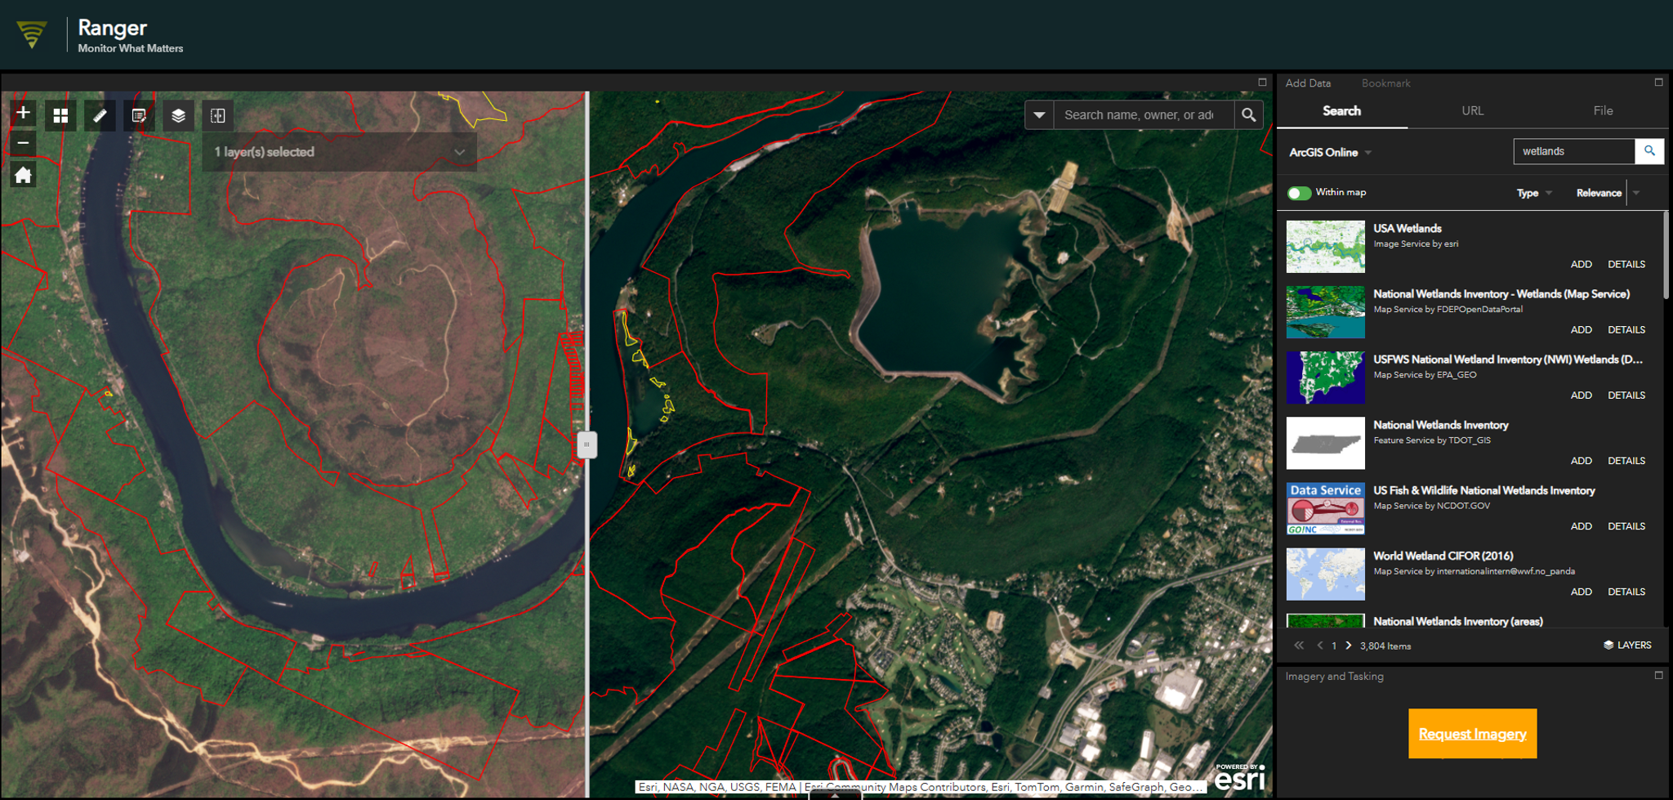Click the World Wetland CIFOR thumbnail

coord(1325,574)
